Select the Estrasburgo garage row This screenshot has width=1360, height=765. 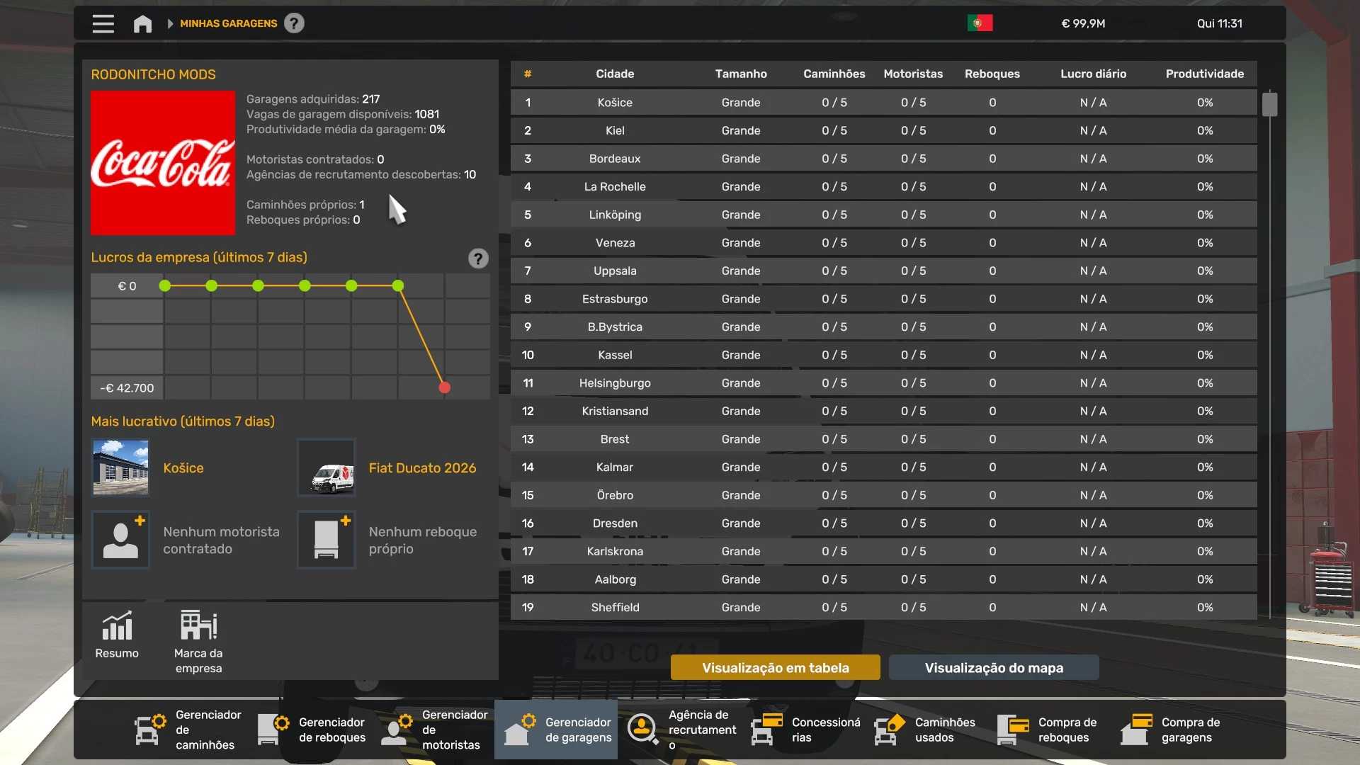(x=883, y=299)
